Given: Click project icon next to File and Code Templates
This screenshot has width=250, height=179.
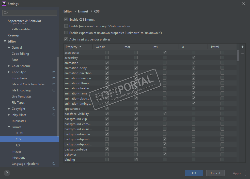Looking at the screenshot, I should [54, 84].
